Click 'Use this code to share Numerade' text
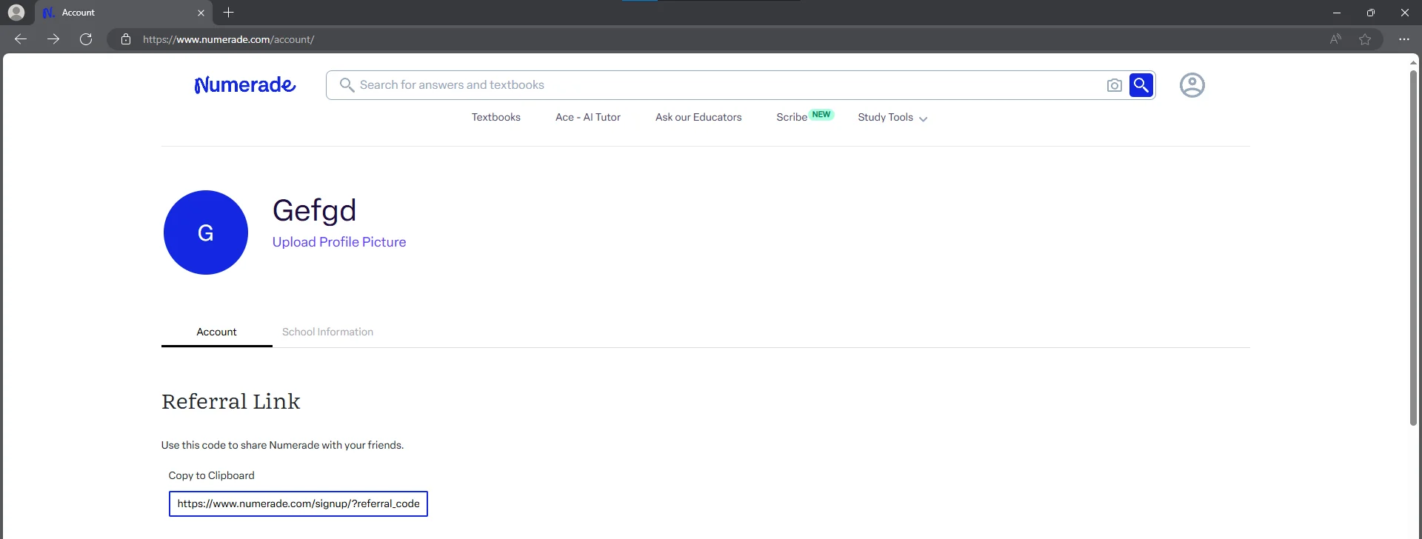Viewport: 1422px width, 539px height. pos(282,445)
